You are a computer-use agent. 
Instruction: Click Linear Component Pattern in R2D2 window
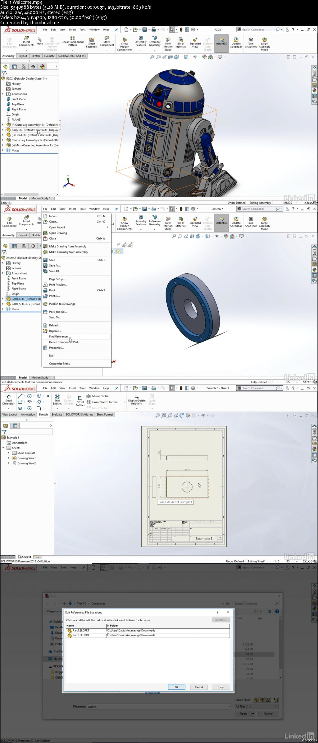72,41
